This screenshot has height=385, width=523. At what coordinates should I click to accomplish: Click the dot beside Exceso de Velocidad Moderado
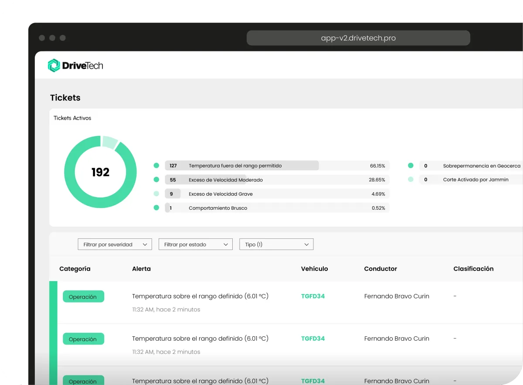156,180
